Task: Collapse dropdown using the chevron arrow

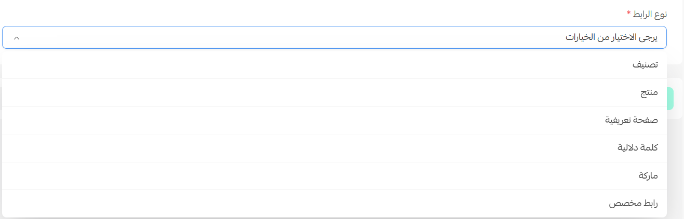Action: 17,38
